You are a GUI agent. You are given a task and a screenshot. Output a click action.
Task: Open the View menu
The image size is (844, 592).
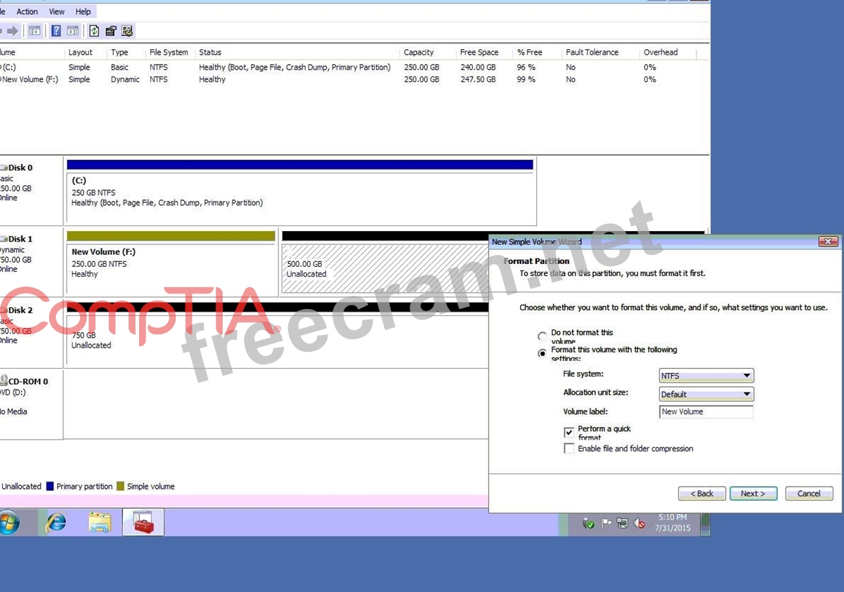point(57,11)
